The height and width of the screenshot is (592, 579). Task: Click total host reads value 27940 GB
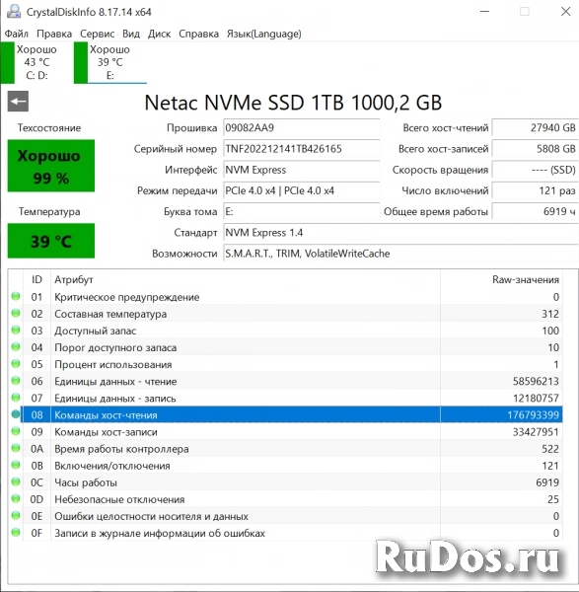click(536, 127)
